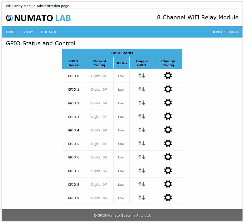Viewport: 244px width, 223px height.
Task: Toggle GPIO 0 using its arrow control
Action: tap(142, 75)
